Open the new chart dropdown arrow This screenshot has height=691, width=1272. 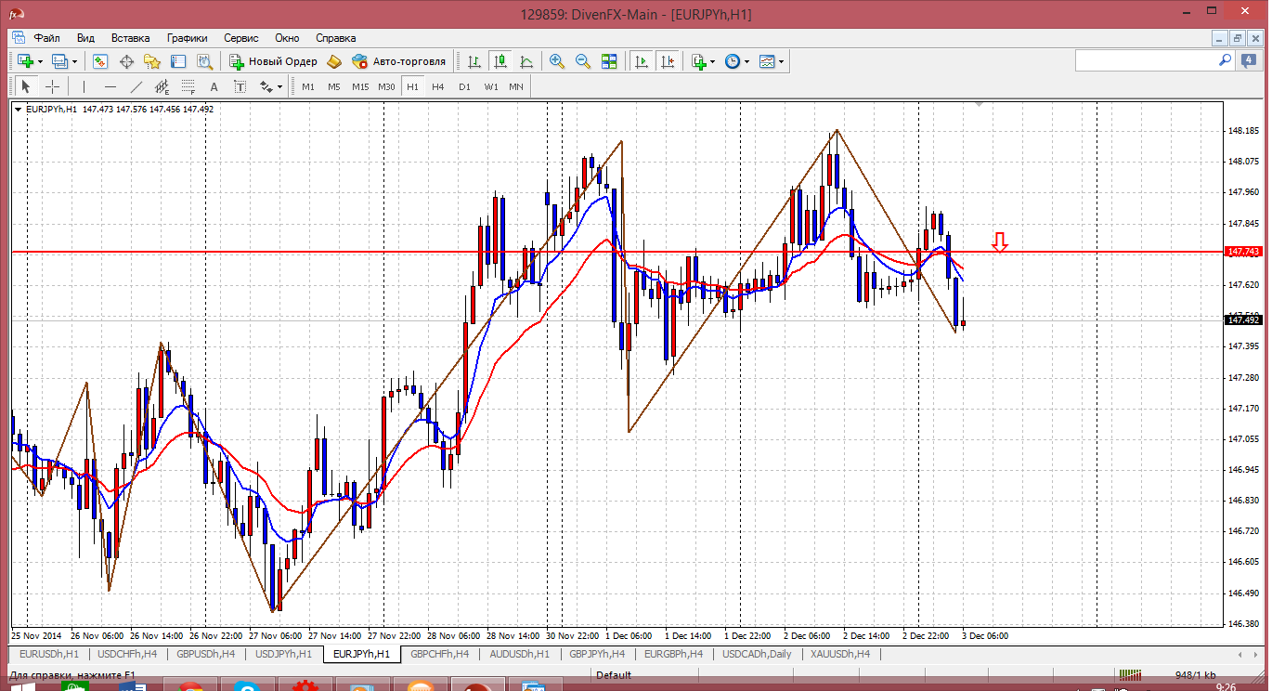(38, 61)
